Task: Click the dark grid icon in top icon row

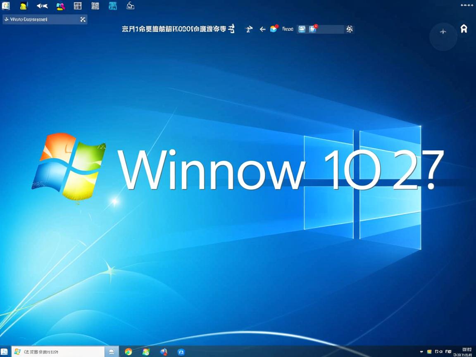Action: click(x=77, y=6)
